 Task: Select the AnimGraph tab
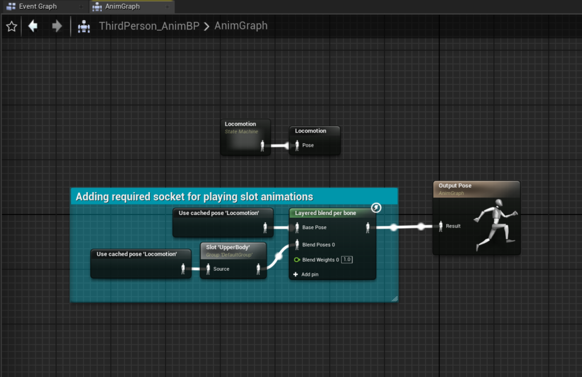coord(122,7)
